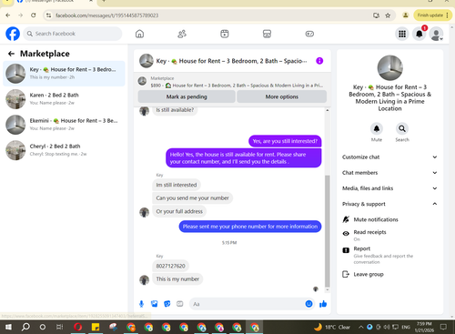
Task: Toggle Read receipts
Action: pyautogui.click(x=389, y=235)
